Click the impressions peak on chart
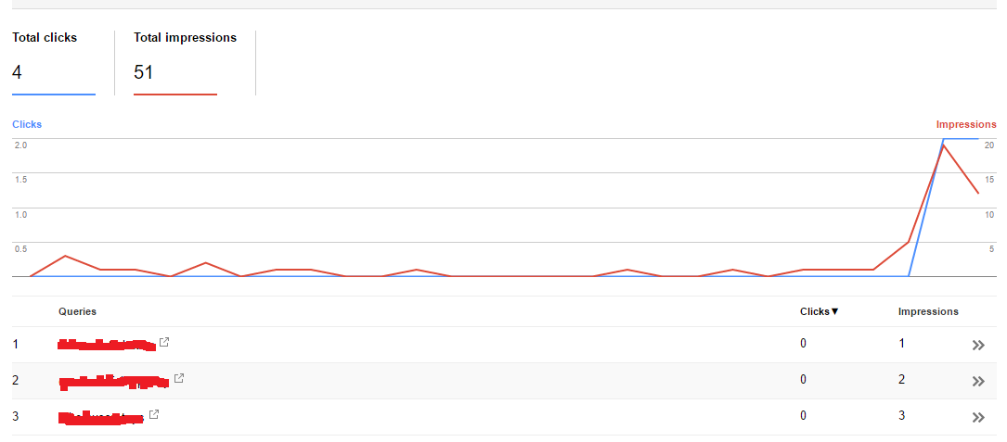This screenshot has width=1007, height=442. tap(943, 145)
